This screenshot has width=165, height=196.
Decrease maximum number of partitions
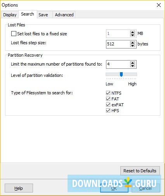(132, 66)
